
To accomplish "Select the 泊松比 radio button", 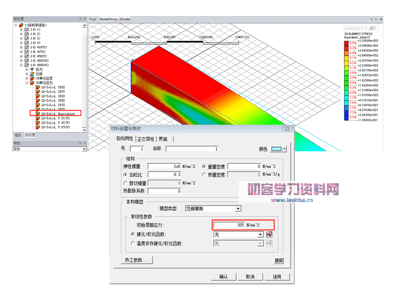I will [x=125, y=175].
